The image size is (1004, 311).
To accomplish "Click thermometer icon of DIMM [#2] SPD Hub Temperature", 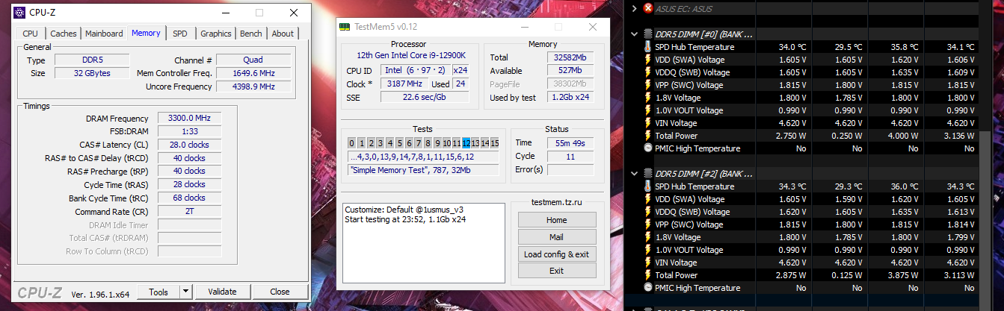I will (x=647, y=186).
